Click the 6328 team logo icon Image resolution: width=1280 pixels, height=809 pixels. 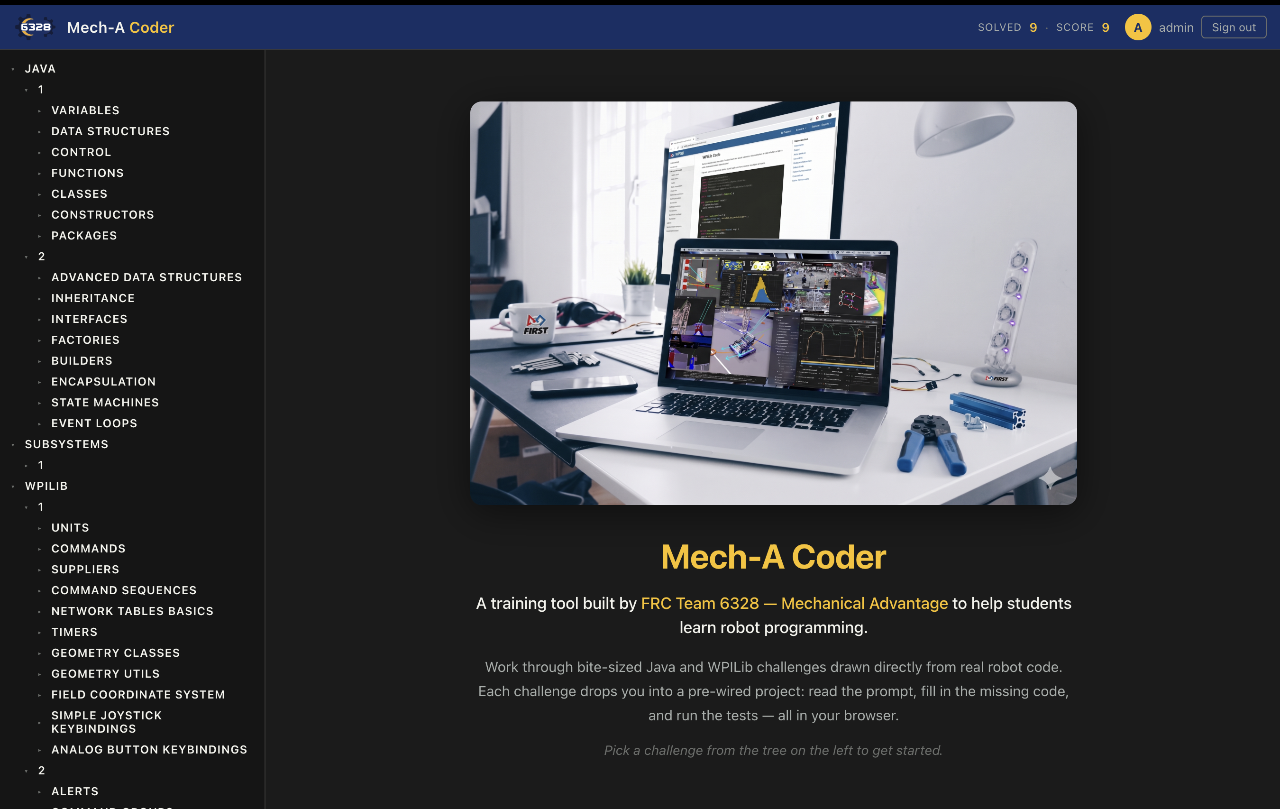coord(36,27)
